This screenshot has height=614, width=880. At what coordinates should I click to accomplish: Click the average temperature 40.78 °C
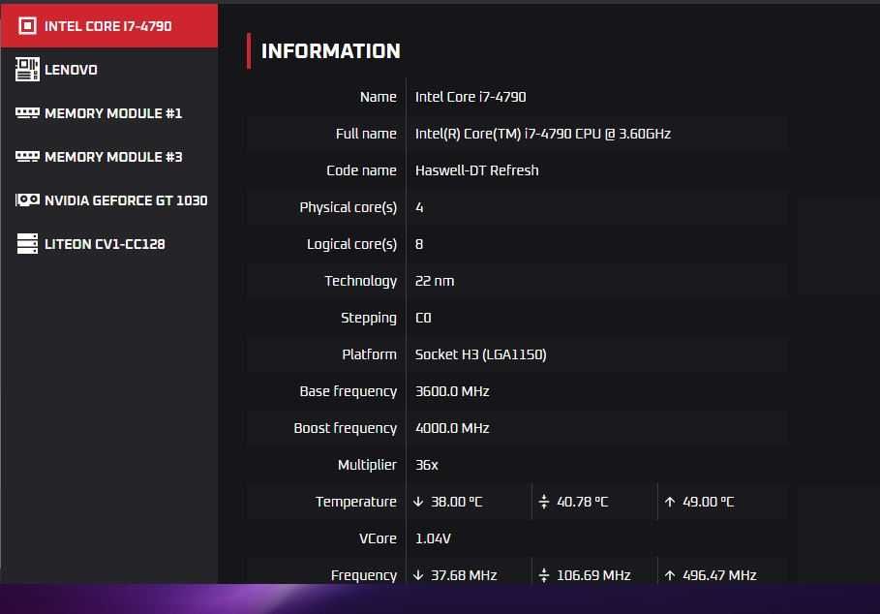click(582, 502)
